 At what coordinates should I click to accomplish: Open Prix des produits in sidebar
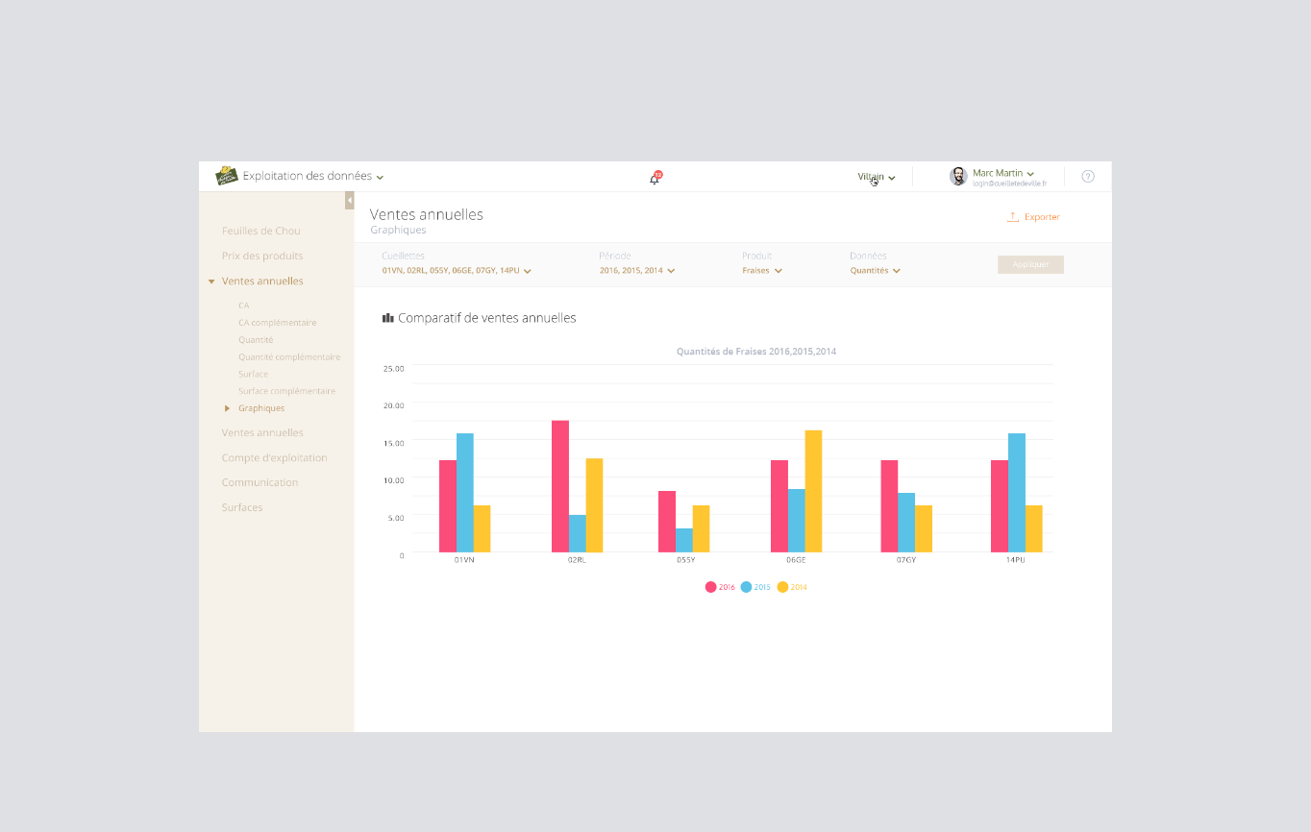pyautogui.click(x=262, y=257)
